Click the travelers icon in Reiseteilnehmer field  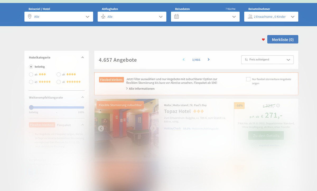[250, 17]
